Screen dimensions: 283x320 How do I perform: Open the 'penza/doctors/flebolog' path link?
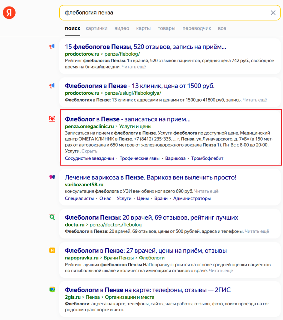(x=116, y=225)
